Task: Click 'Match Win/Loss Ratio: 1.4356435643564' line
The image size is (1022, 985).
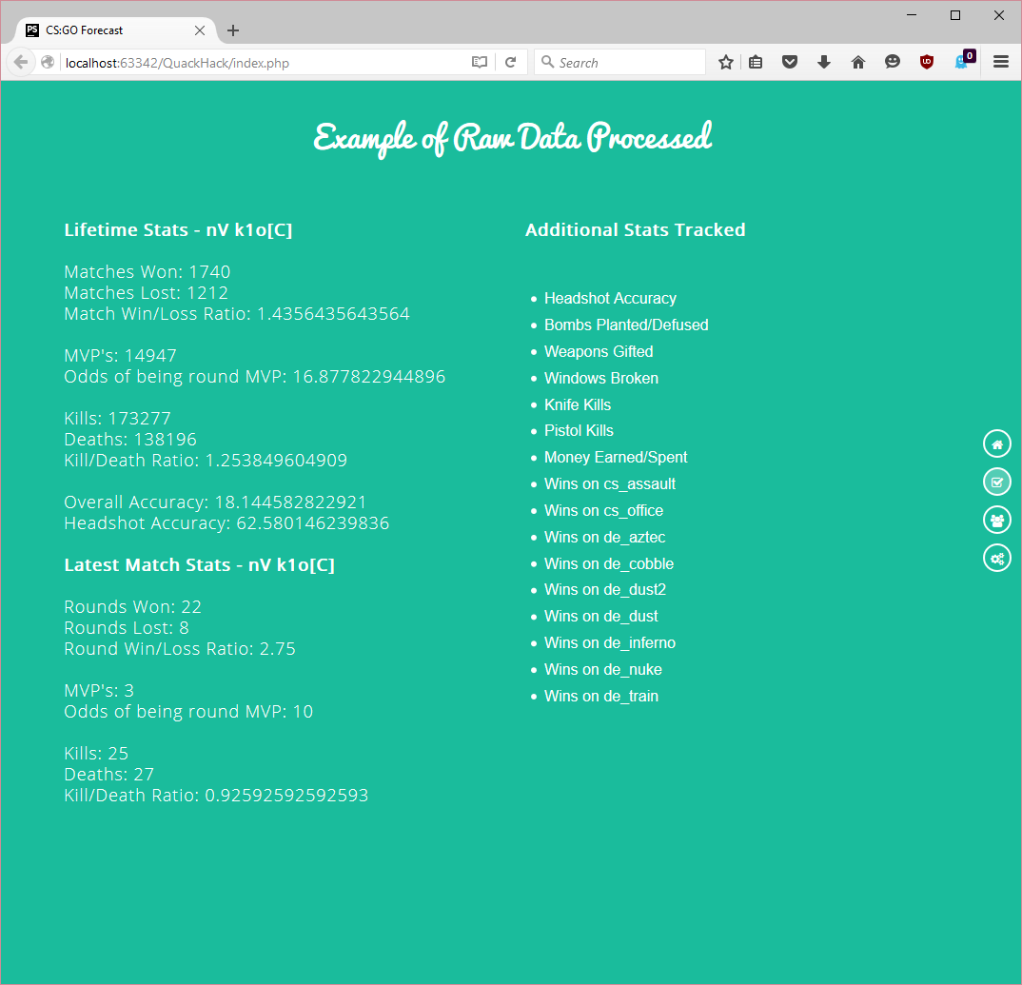Action: tap(237, 314)
